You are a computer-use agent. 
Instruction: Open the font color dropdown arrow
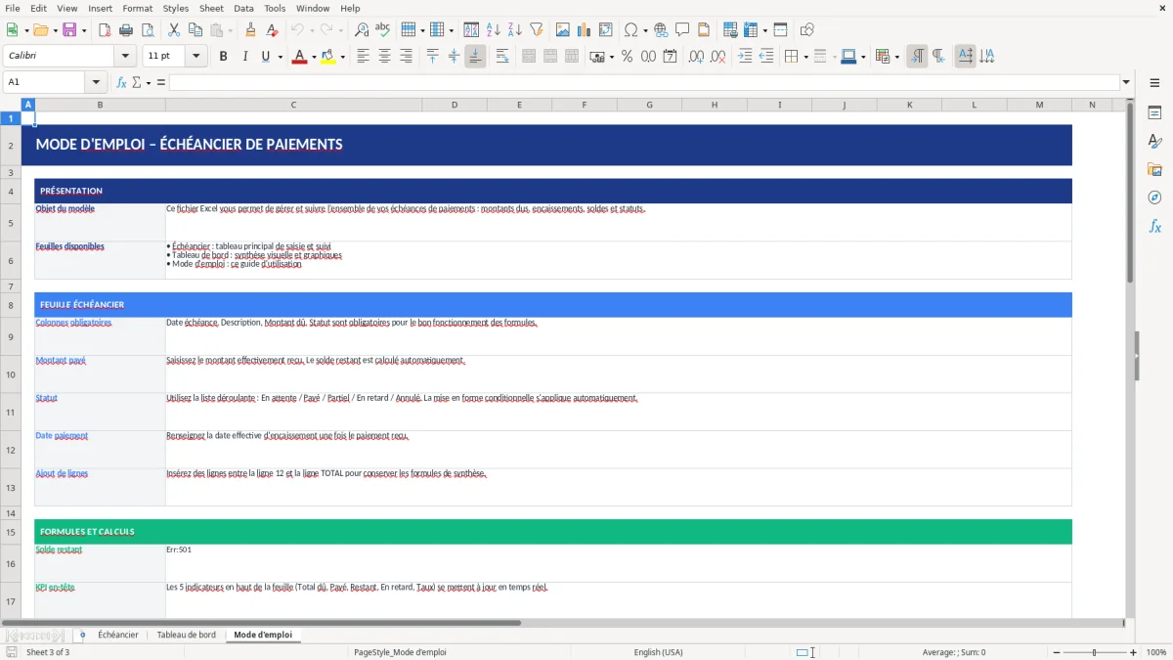tap(314, 56)
